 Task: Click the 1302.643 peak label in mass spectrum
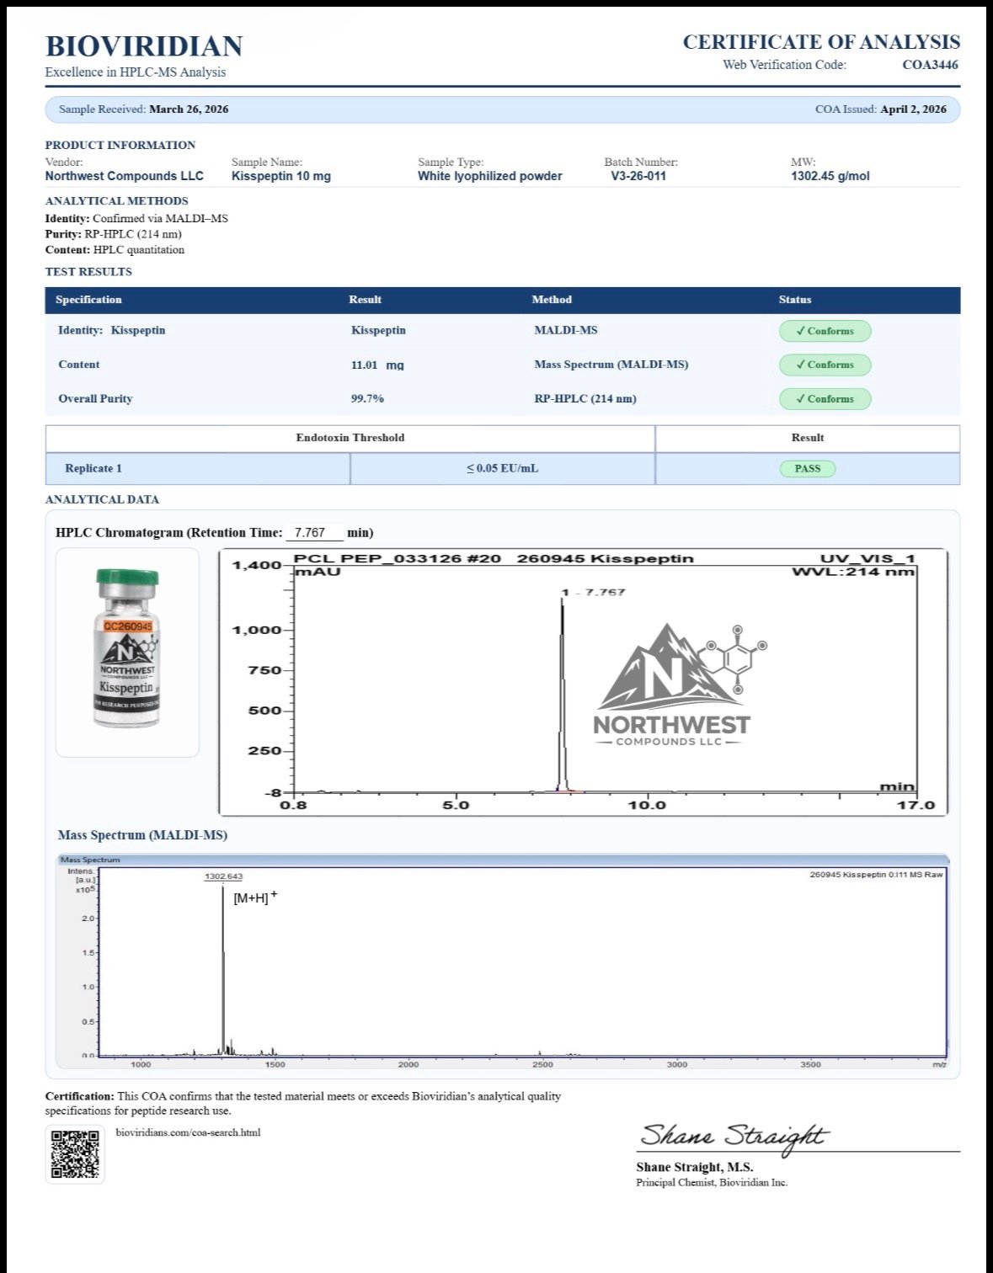click(223, 877)
